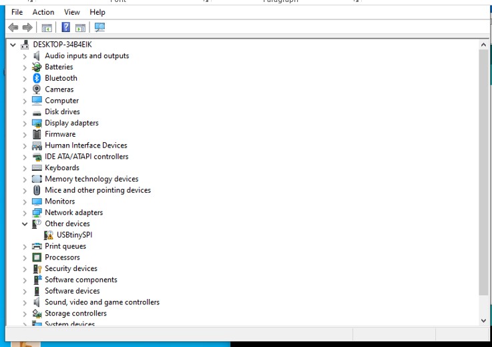Select the Software devices label
Image resolution: width=492 pixels, height=347 pixels.
click(x=72, y=291)
